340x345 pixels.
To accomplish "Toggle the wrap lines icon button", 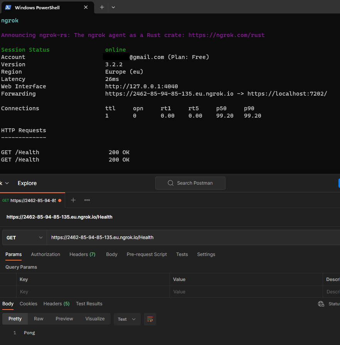I will [x=150, y=319].
